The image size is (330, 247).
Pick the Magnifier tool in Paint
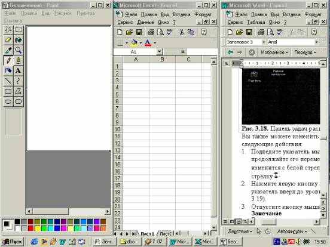pos(19,50)
